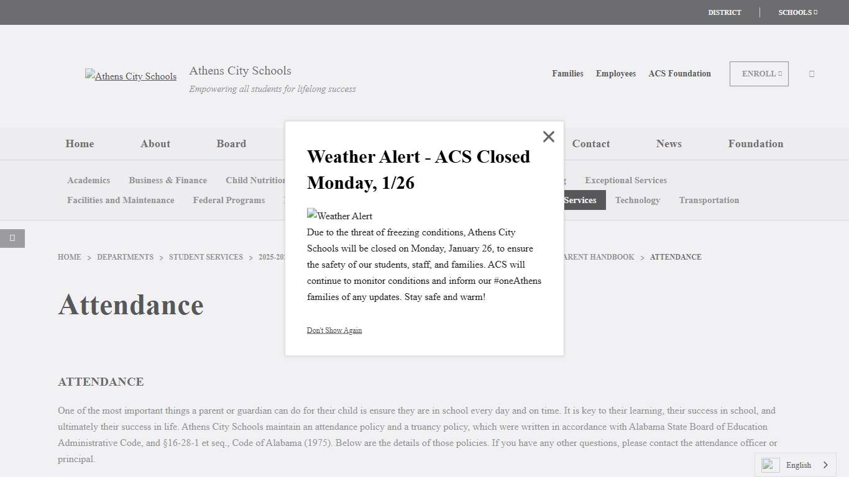Select the Transportation department tab
Viewport: 849px width, 477px height.
(x=709, y=200)
